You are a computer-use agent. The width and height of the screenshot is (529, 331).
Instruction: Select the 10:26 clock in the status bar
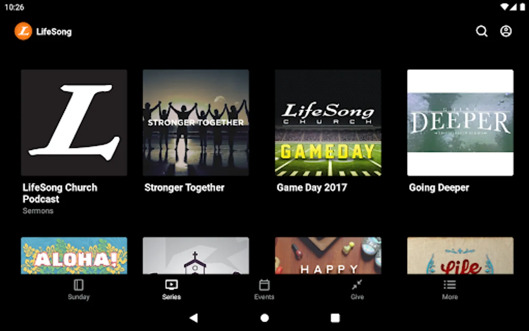pos(14,7)
